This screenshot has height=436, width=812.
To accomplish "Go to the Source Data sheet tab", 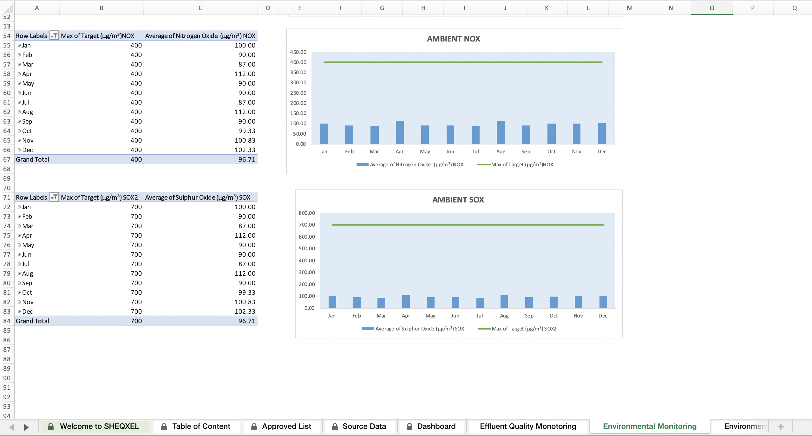I will click(360, 426).
